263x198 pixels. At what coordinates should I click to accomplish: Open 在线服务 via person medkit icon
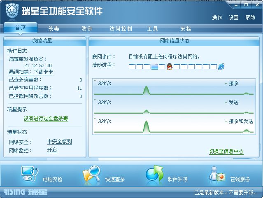coord(217,174)
